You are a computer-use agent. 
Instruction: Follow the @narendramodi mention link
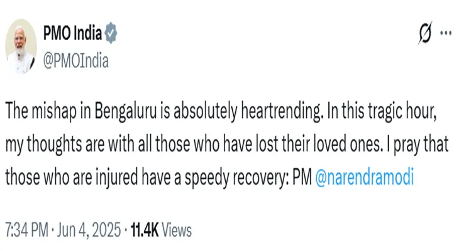[365, 177]
